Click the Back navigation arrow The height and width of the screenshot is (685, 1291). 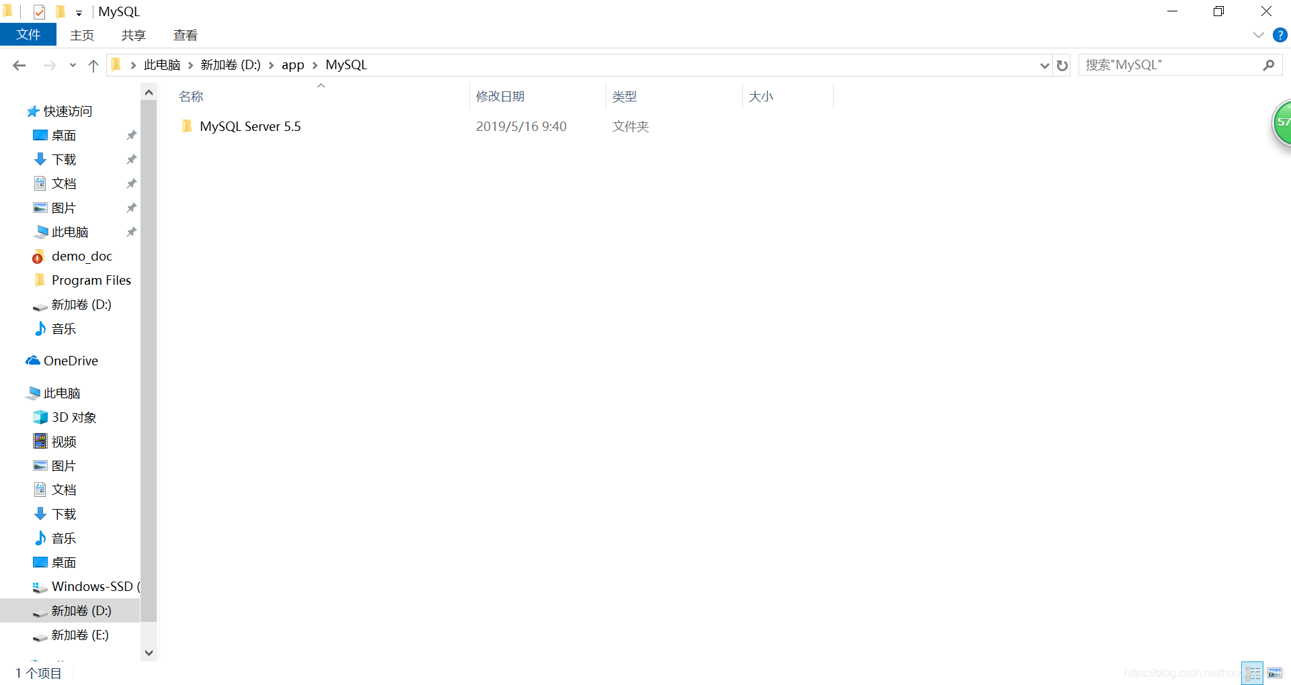tap(19, 65)
